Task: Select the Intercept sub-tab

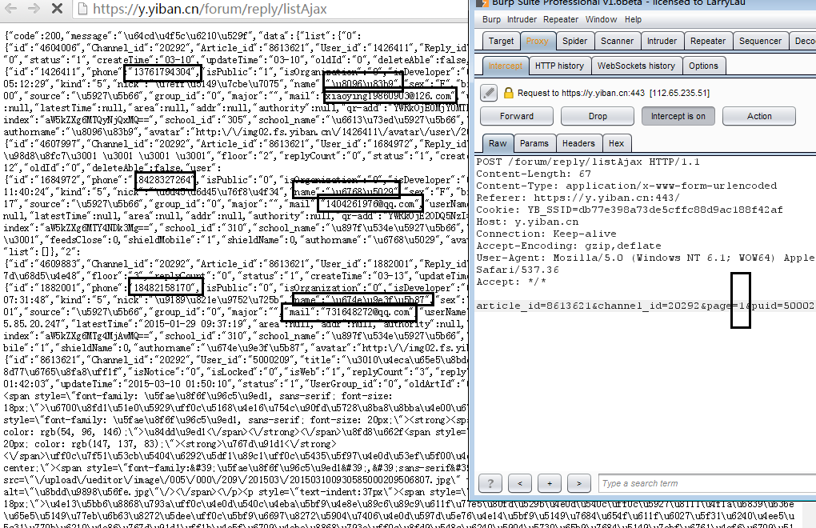Action: (x=505, y=66)
